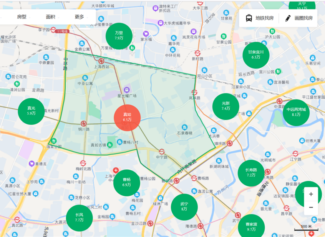Select the 铜川路 metro station marker
Viewport: 325px width, 237px height.
tap(83, 123)
